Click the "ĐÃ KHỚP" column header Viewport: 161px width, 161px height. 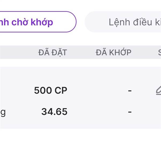[114, 52]
